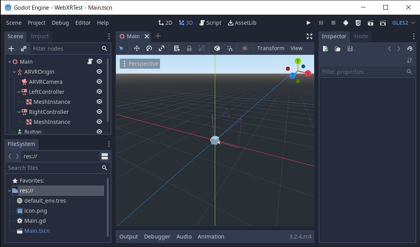Toggle distraction-free mode in viewport
The height and width of the screenshot is (247, 420).
pyautogui.click(x=309, y=36)
